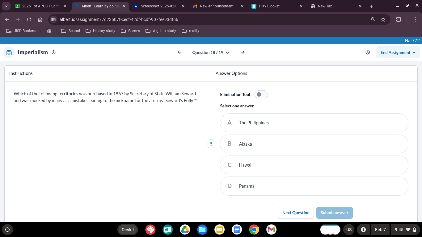Click the info icon beside Imperialism
This screenshot has height=237, width=422.
coord(53,52)
